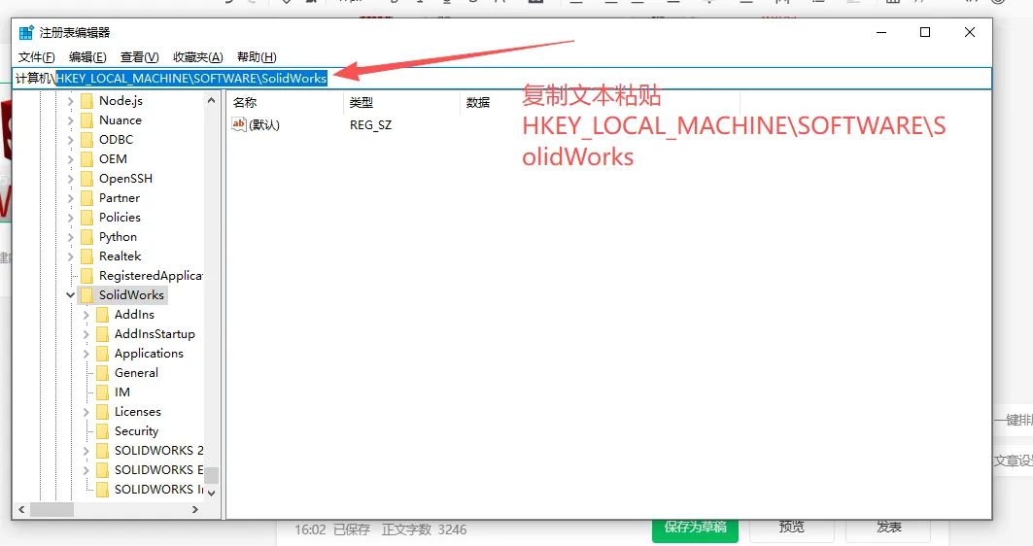Click tree pane scroll down arrow
Screen dimensions: 1033x546
coord(212,493)
